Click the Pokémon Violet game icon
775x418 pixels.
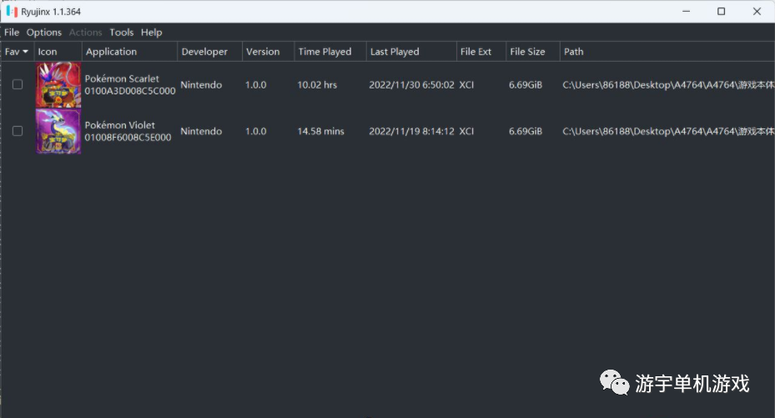pyautogui.click(x=58, y=131)
